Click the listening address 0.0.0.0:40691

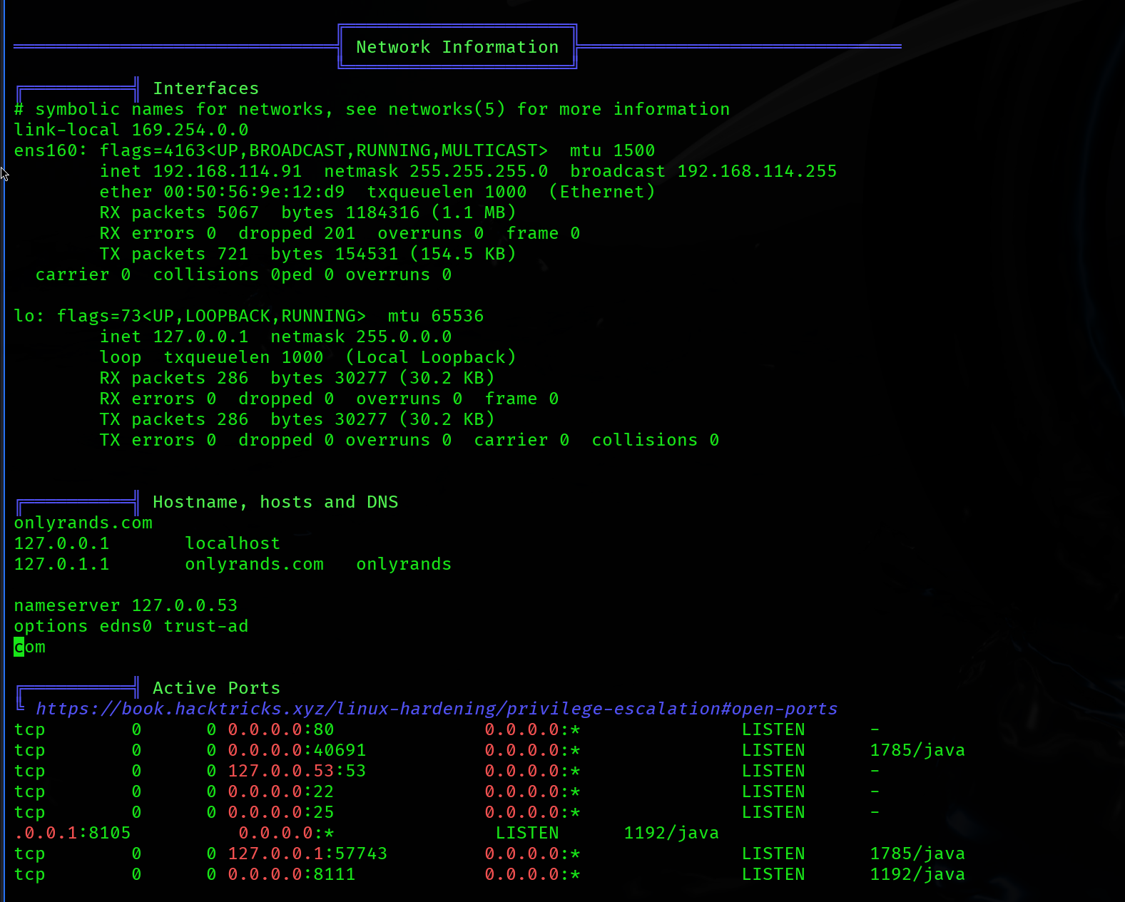297,750
